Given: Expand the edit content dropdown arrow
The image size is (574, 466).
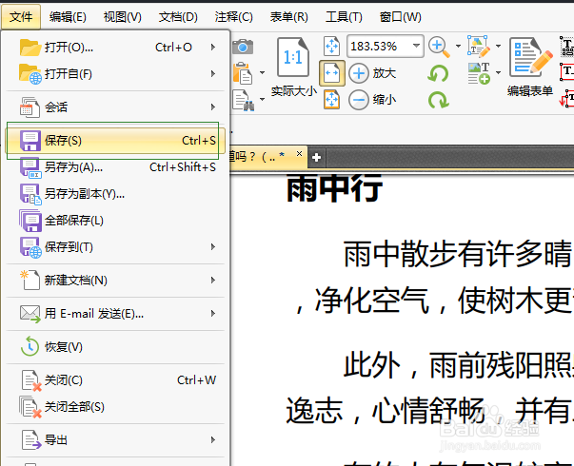Looking at the screenshot, I should coord(498,46).
